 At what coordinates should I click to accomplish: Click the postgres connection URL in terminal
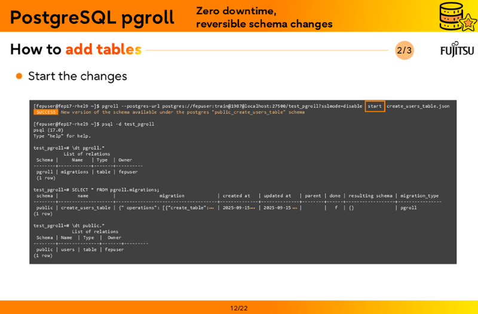pos(262,106)
